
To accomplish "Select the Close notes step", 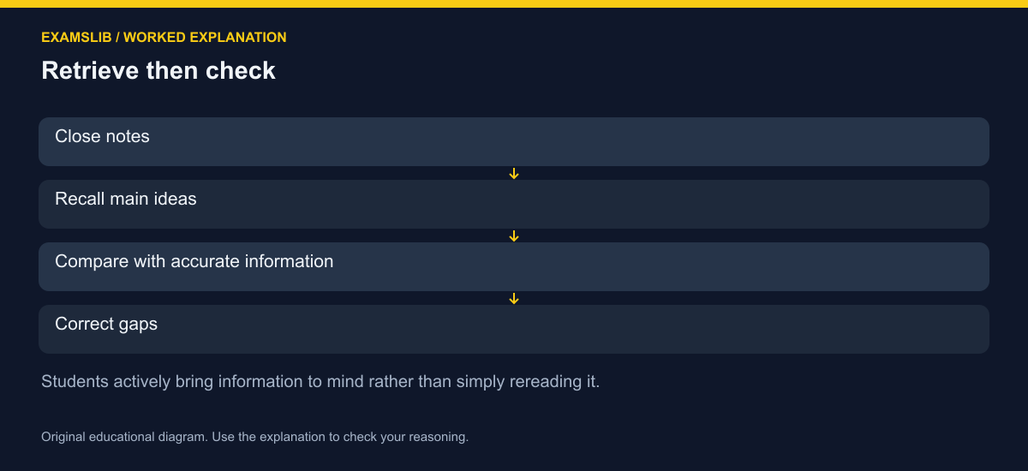I will pyautogui.click(x=514, y=141).
